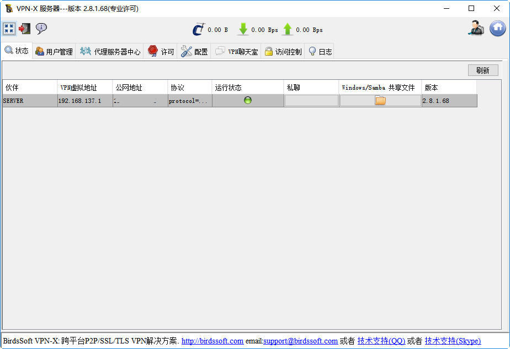This screenshot has height=349, width=510.
Task: Open the blue home icon
Action: 498,28
